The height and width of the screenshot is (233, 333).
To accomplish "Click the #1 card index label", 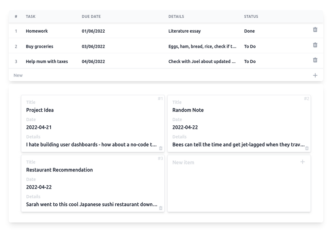I will (160, 99).
